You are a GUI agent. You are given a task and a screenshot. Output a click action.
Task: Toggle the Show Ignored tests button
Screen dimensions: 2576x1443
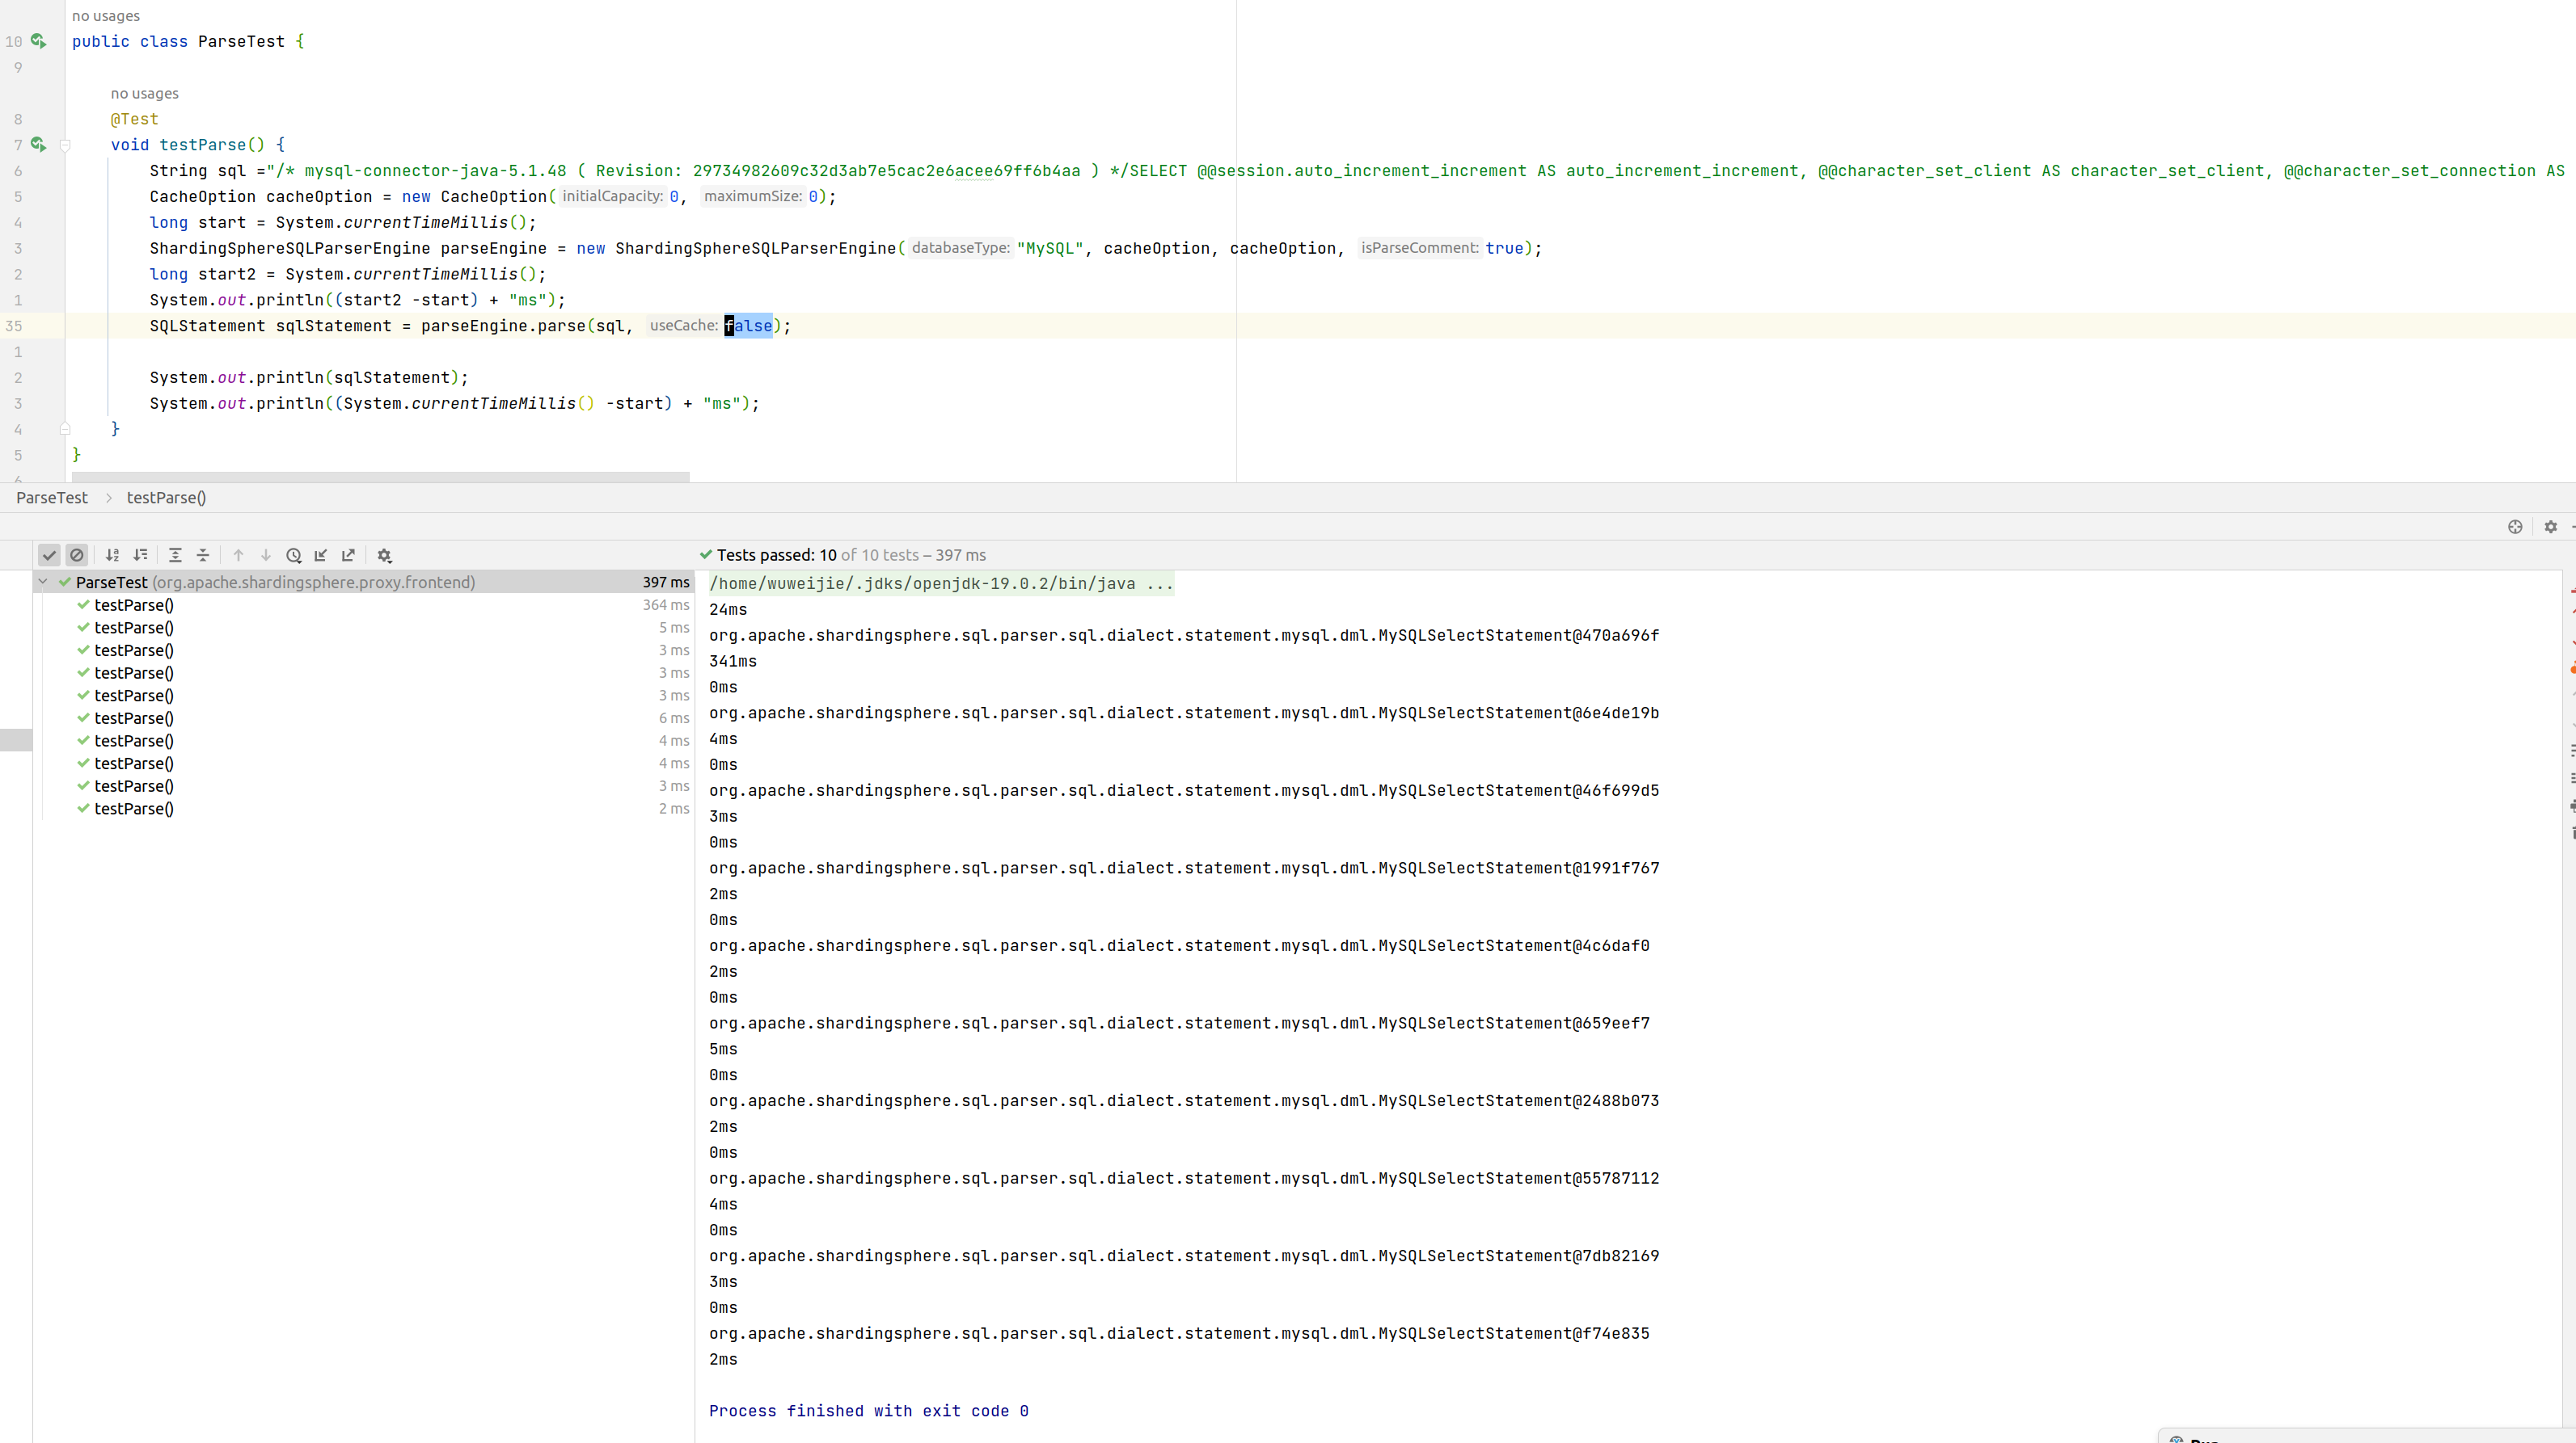coord(77,556)
